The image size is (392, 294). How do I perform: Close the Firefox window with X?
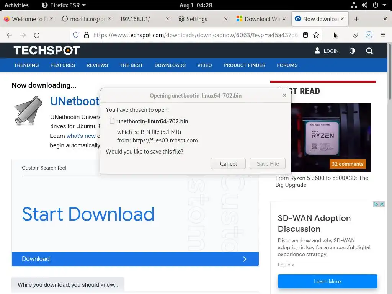[x=385, y=19]
